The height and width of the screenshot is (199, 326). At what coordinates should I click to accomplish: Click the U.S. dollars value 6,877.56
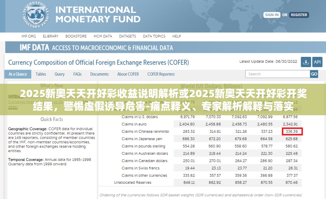290,117
